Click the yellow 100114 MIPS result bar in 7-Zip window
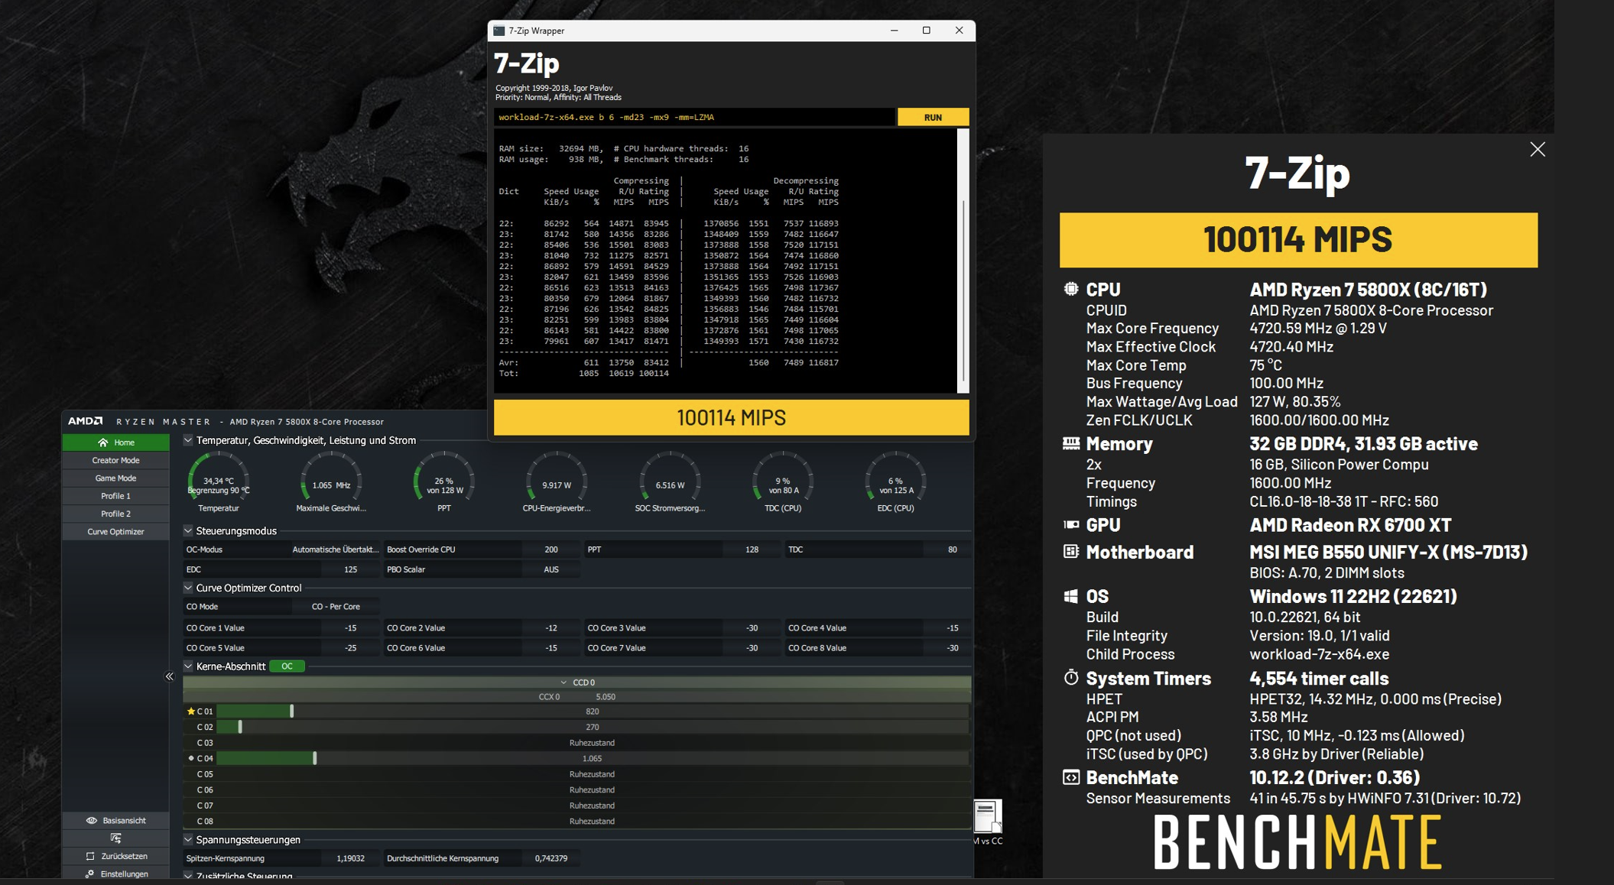 point(731,417)
